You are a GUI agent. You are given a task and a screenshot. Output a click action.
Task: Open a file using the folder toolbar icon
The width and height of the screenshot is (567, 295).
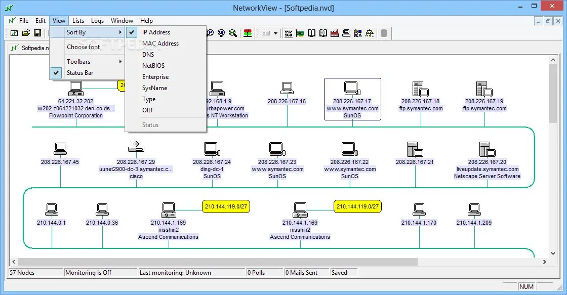[26, 33]
